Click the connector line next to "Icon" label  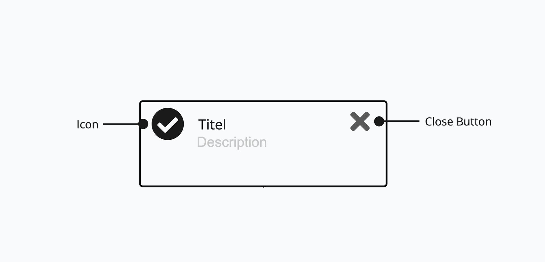121,124
